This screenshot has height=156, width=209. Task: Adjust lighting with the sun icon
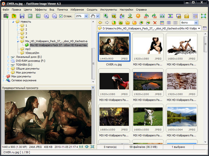pos(138,16)
